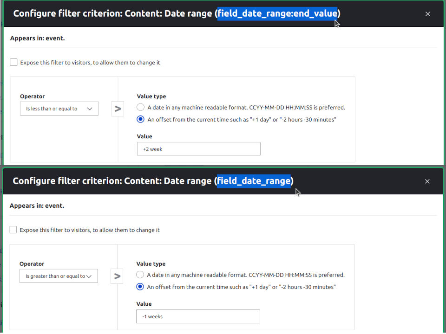Enable 'Expose this filter to visitors' in the top dialog
Viewport: 446px width, 334px height.
[x=13, y=62]
